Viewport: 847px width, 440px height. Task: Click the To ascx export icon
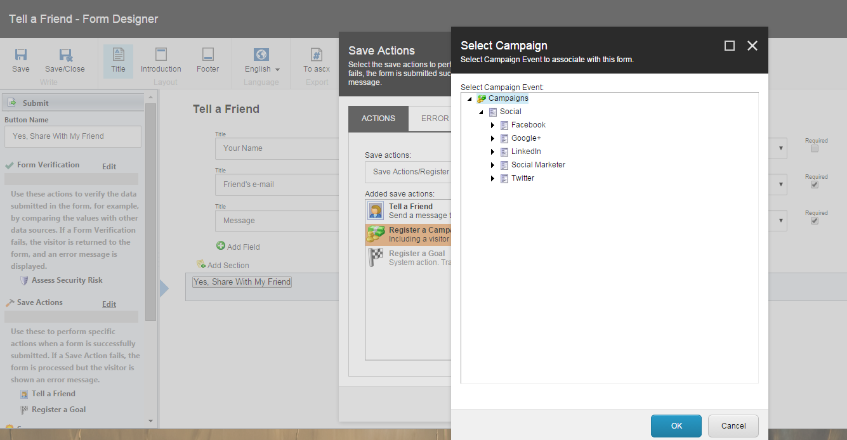pyautogui.click(x=316, y=55)
